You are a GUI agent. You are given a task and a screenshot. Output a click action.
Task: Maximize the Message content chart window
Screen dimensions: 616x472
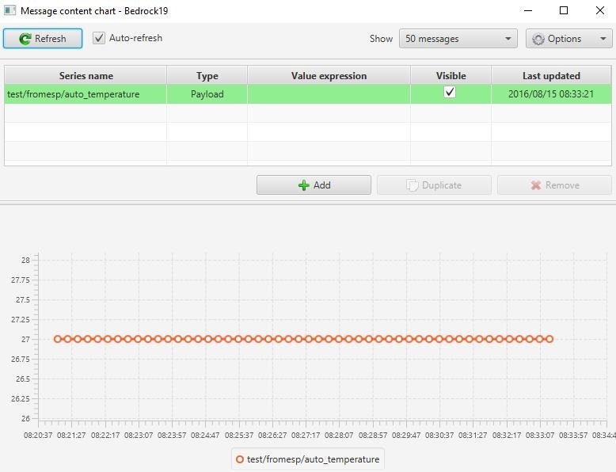click(x=564, y=11)
